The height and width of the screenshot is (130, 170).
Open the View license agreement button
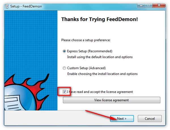tap(111, 100)
